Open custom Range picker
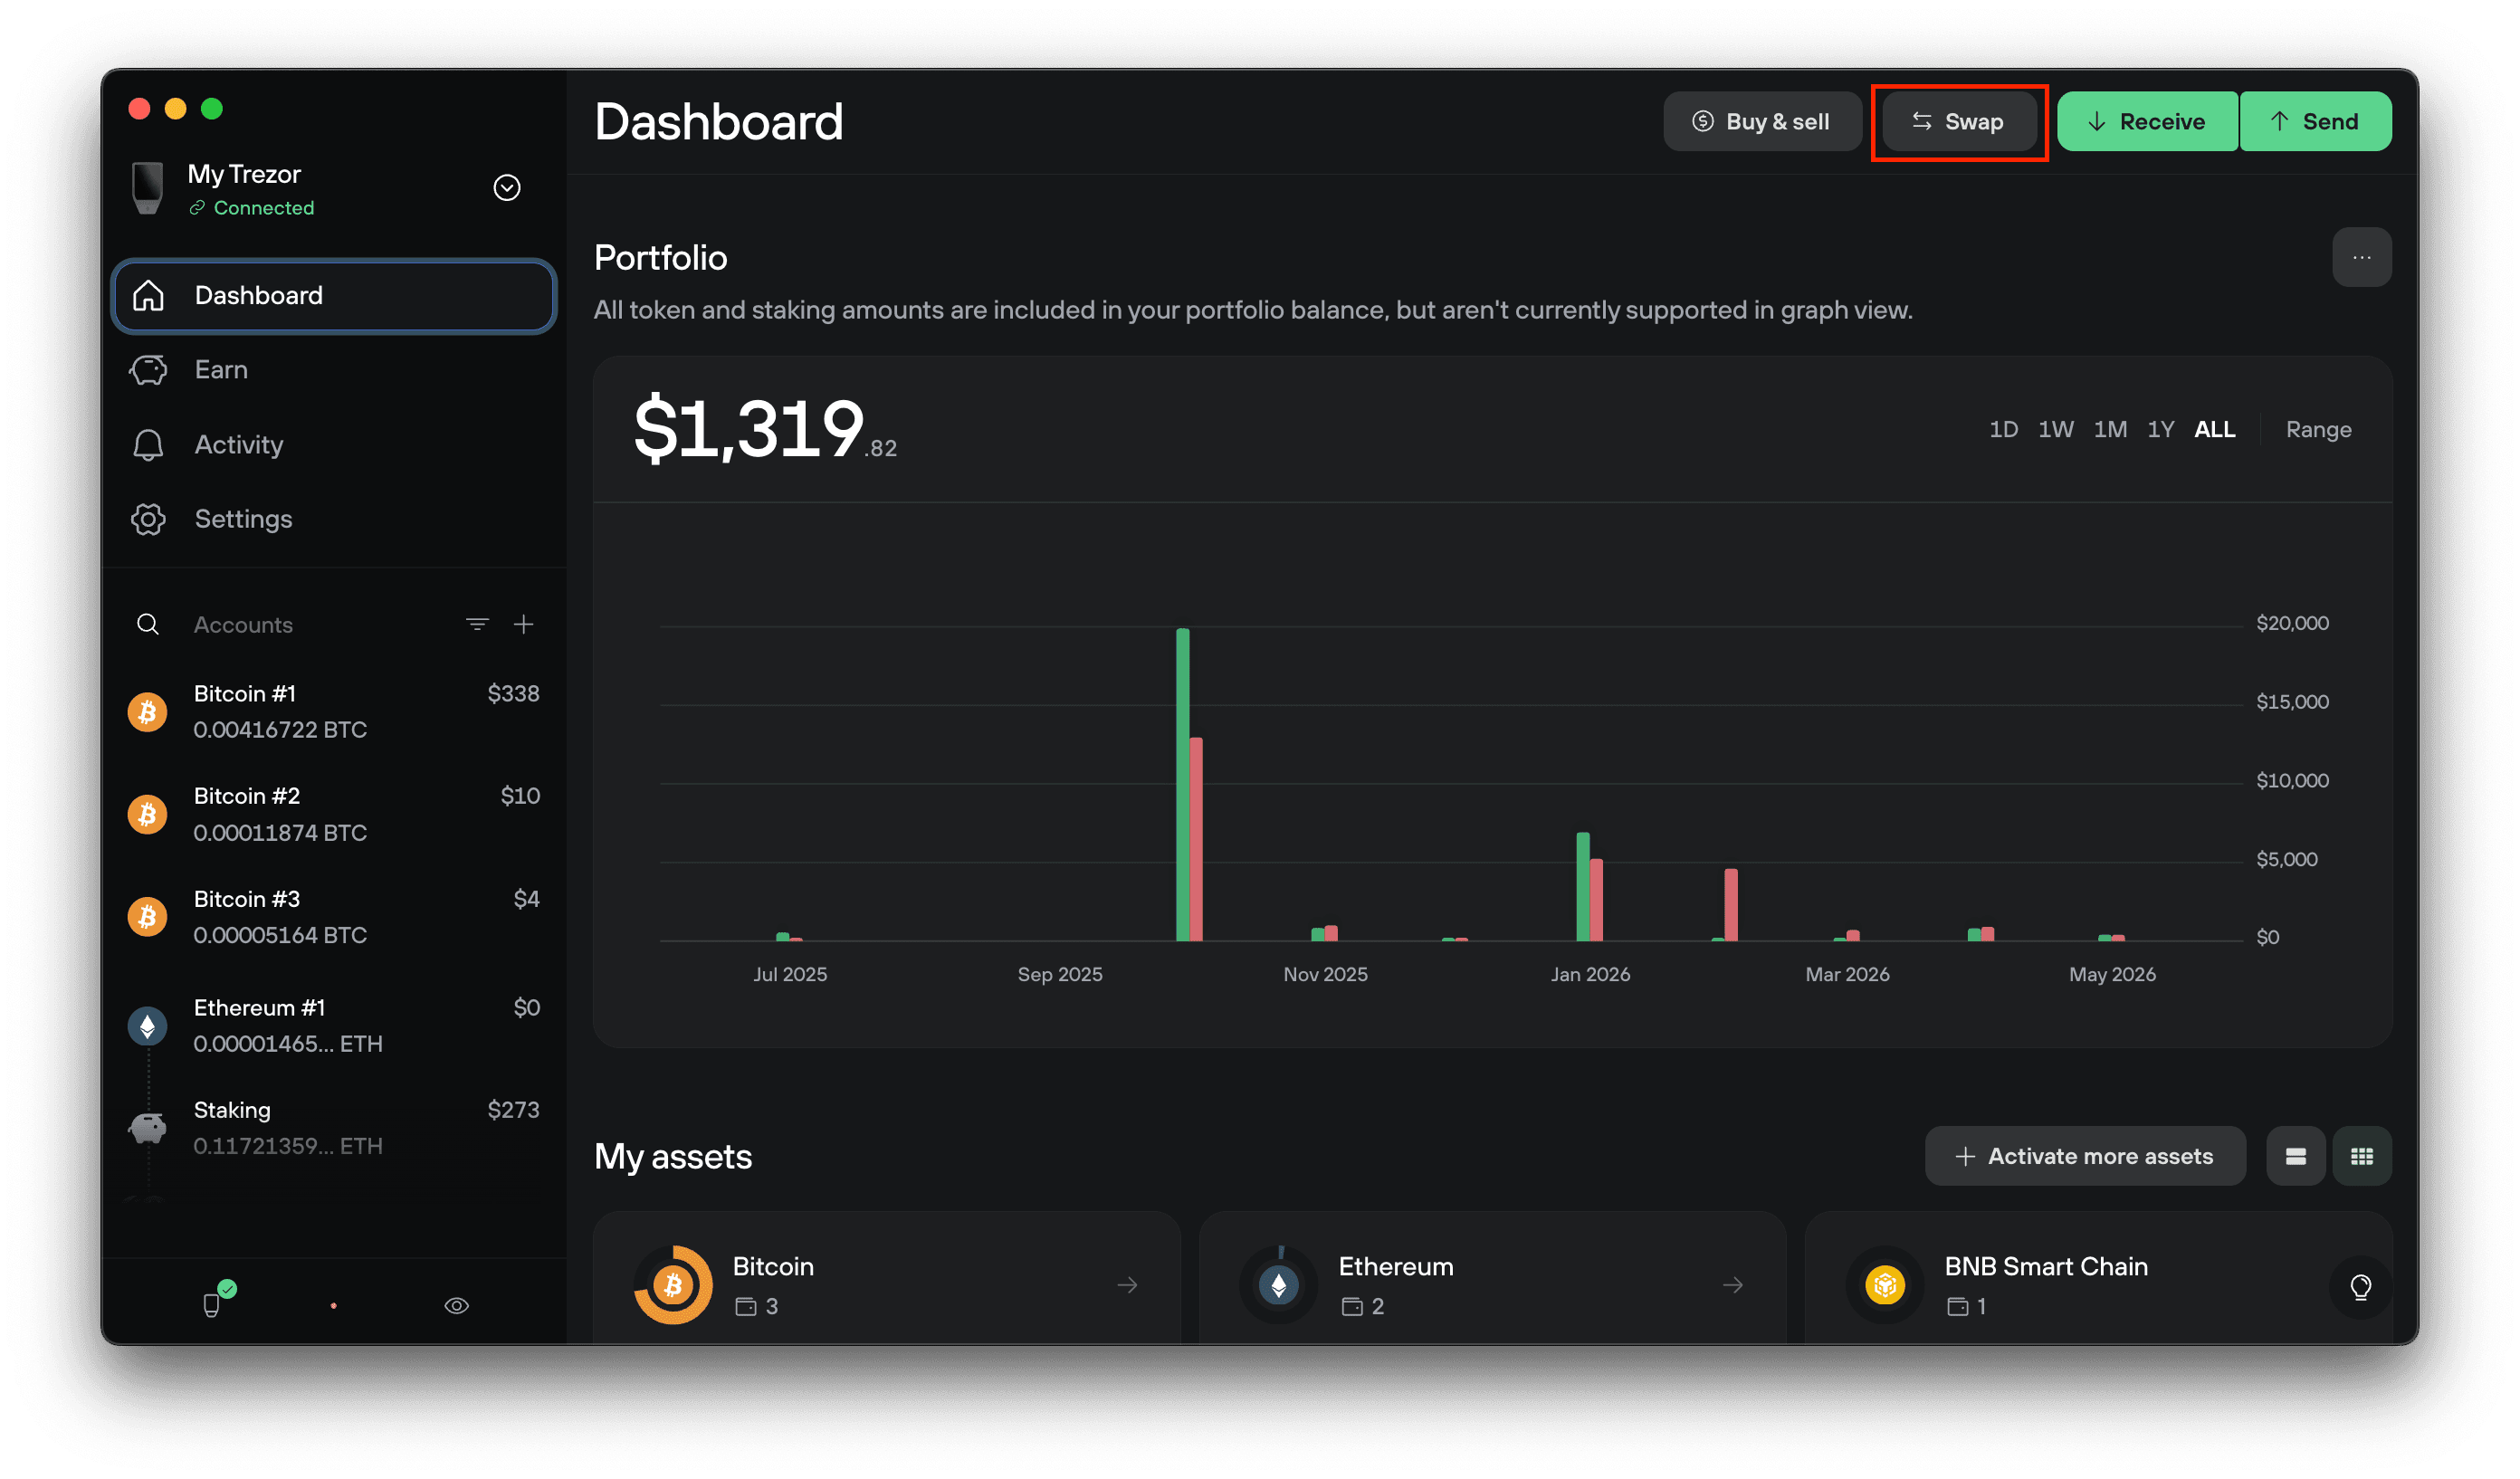This screenshot has width=2520, height=1479. (x=2318, y=430)
